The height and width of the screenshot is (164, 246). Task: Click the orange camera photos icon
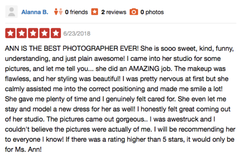pos(134,12)
